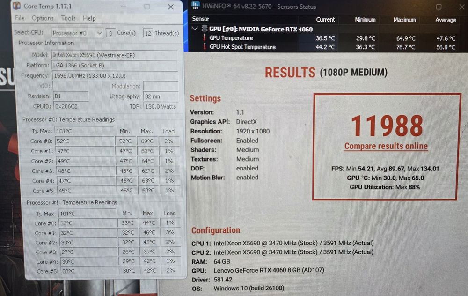Click the Sensor column header in HWiNFO
Screen dimensions: 468x296
click(201, 19)
